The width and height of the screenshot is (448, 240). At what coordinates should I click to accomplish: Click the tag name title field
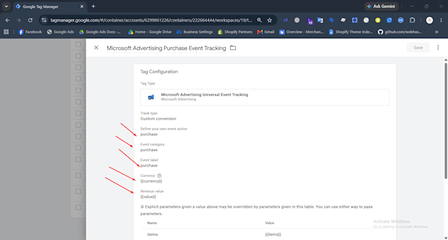pos(166,48)
